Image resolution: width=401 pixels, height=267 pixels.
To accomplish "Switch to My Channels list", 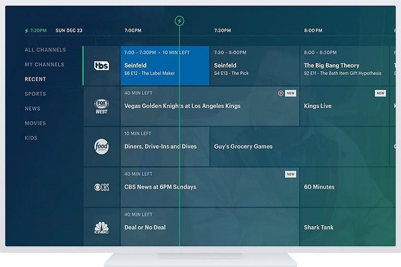I will [44, 65].
